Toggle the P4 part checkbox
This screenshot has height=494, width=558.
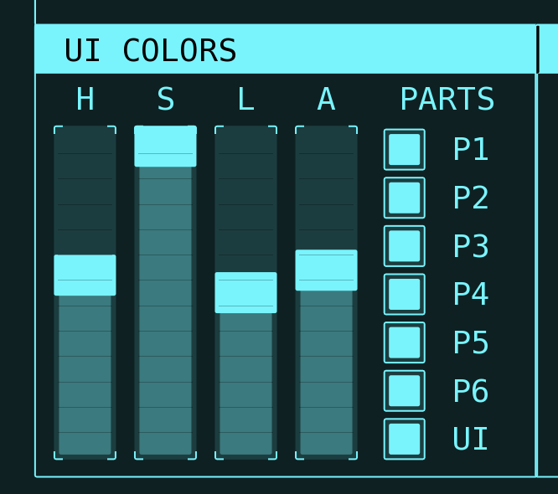[405, 294]
